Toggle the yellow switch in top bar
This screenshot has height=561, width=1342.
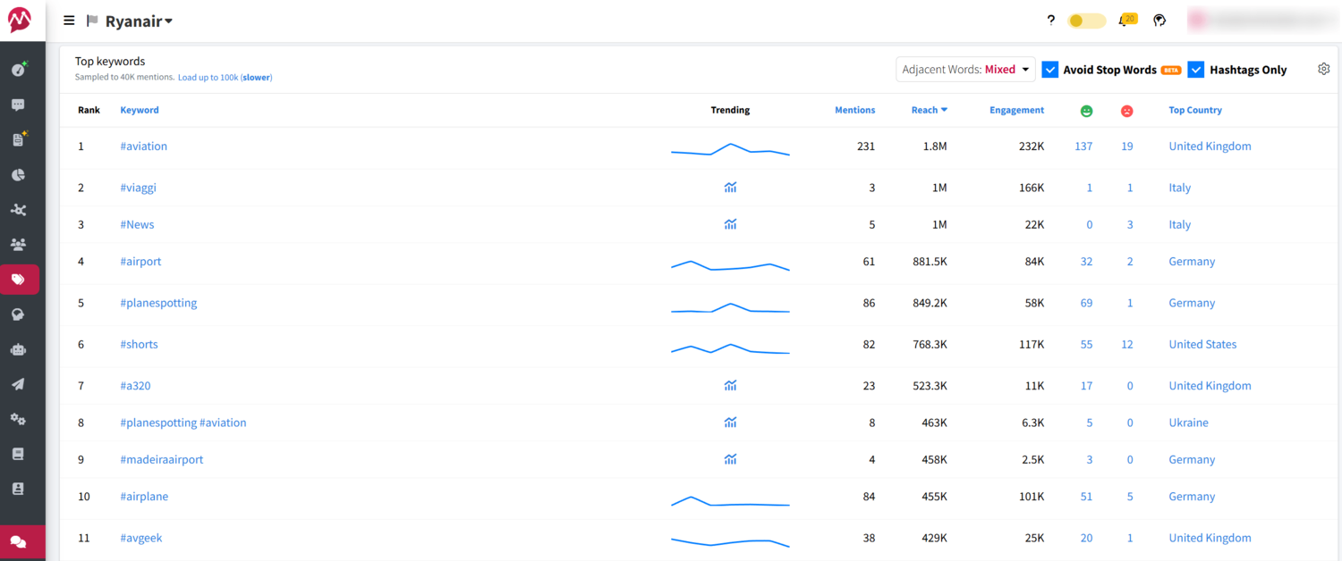(x=1087, y=21)
